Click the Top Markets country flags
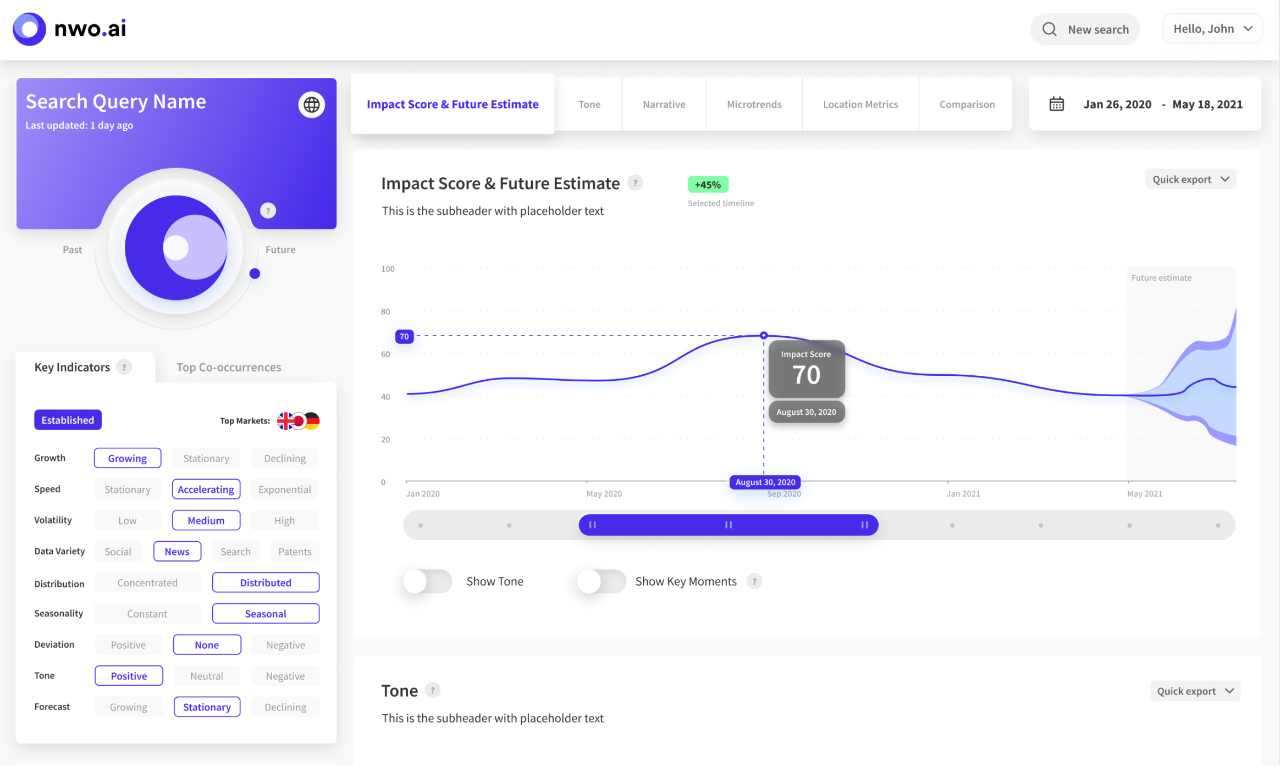Image resolution: width=1280 pixels, height=767 pixels. point(298,421)
